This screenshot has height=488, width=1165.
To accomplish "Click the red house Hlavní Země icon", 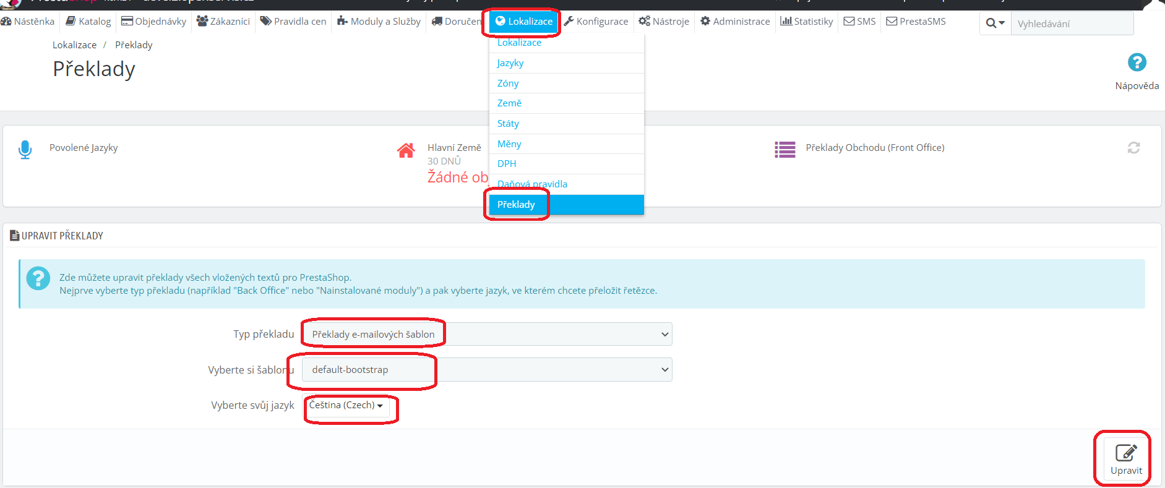I will pos(406,150).
